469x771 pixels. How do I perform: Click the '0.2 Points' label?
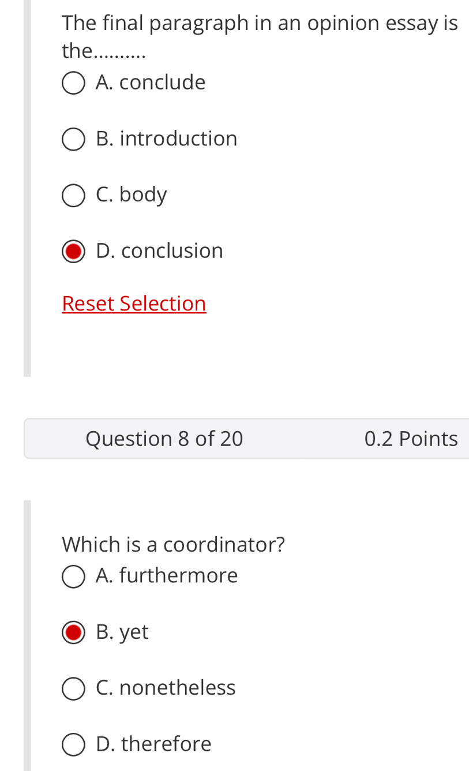(411, 439)
